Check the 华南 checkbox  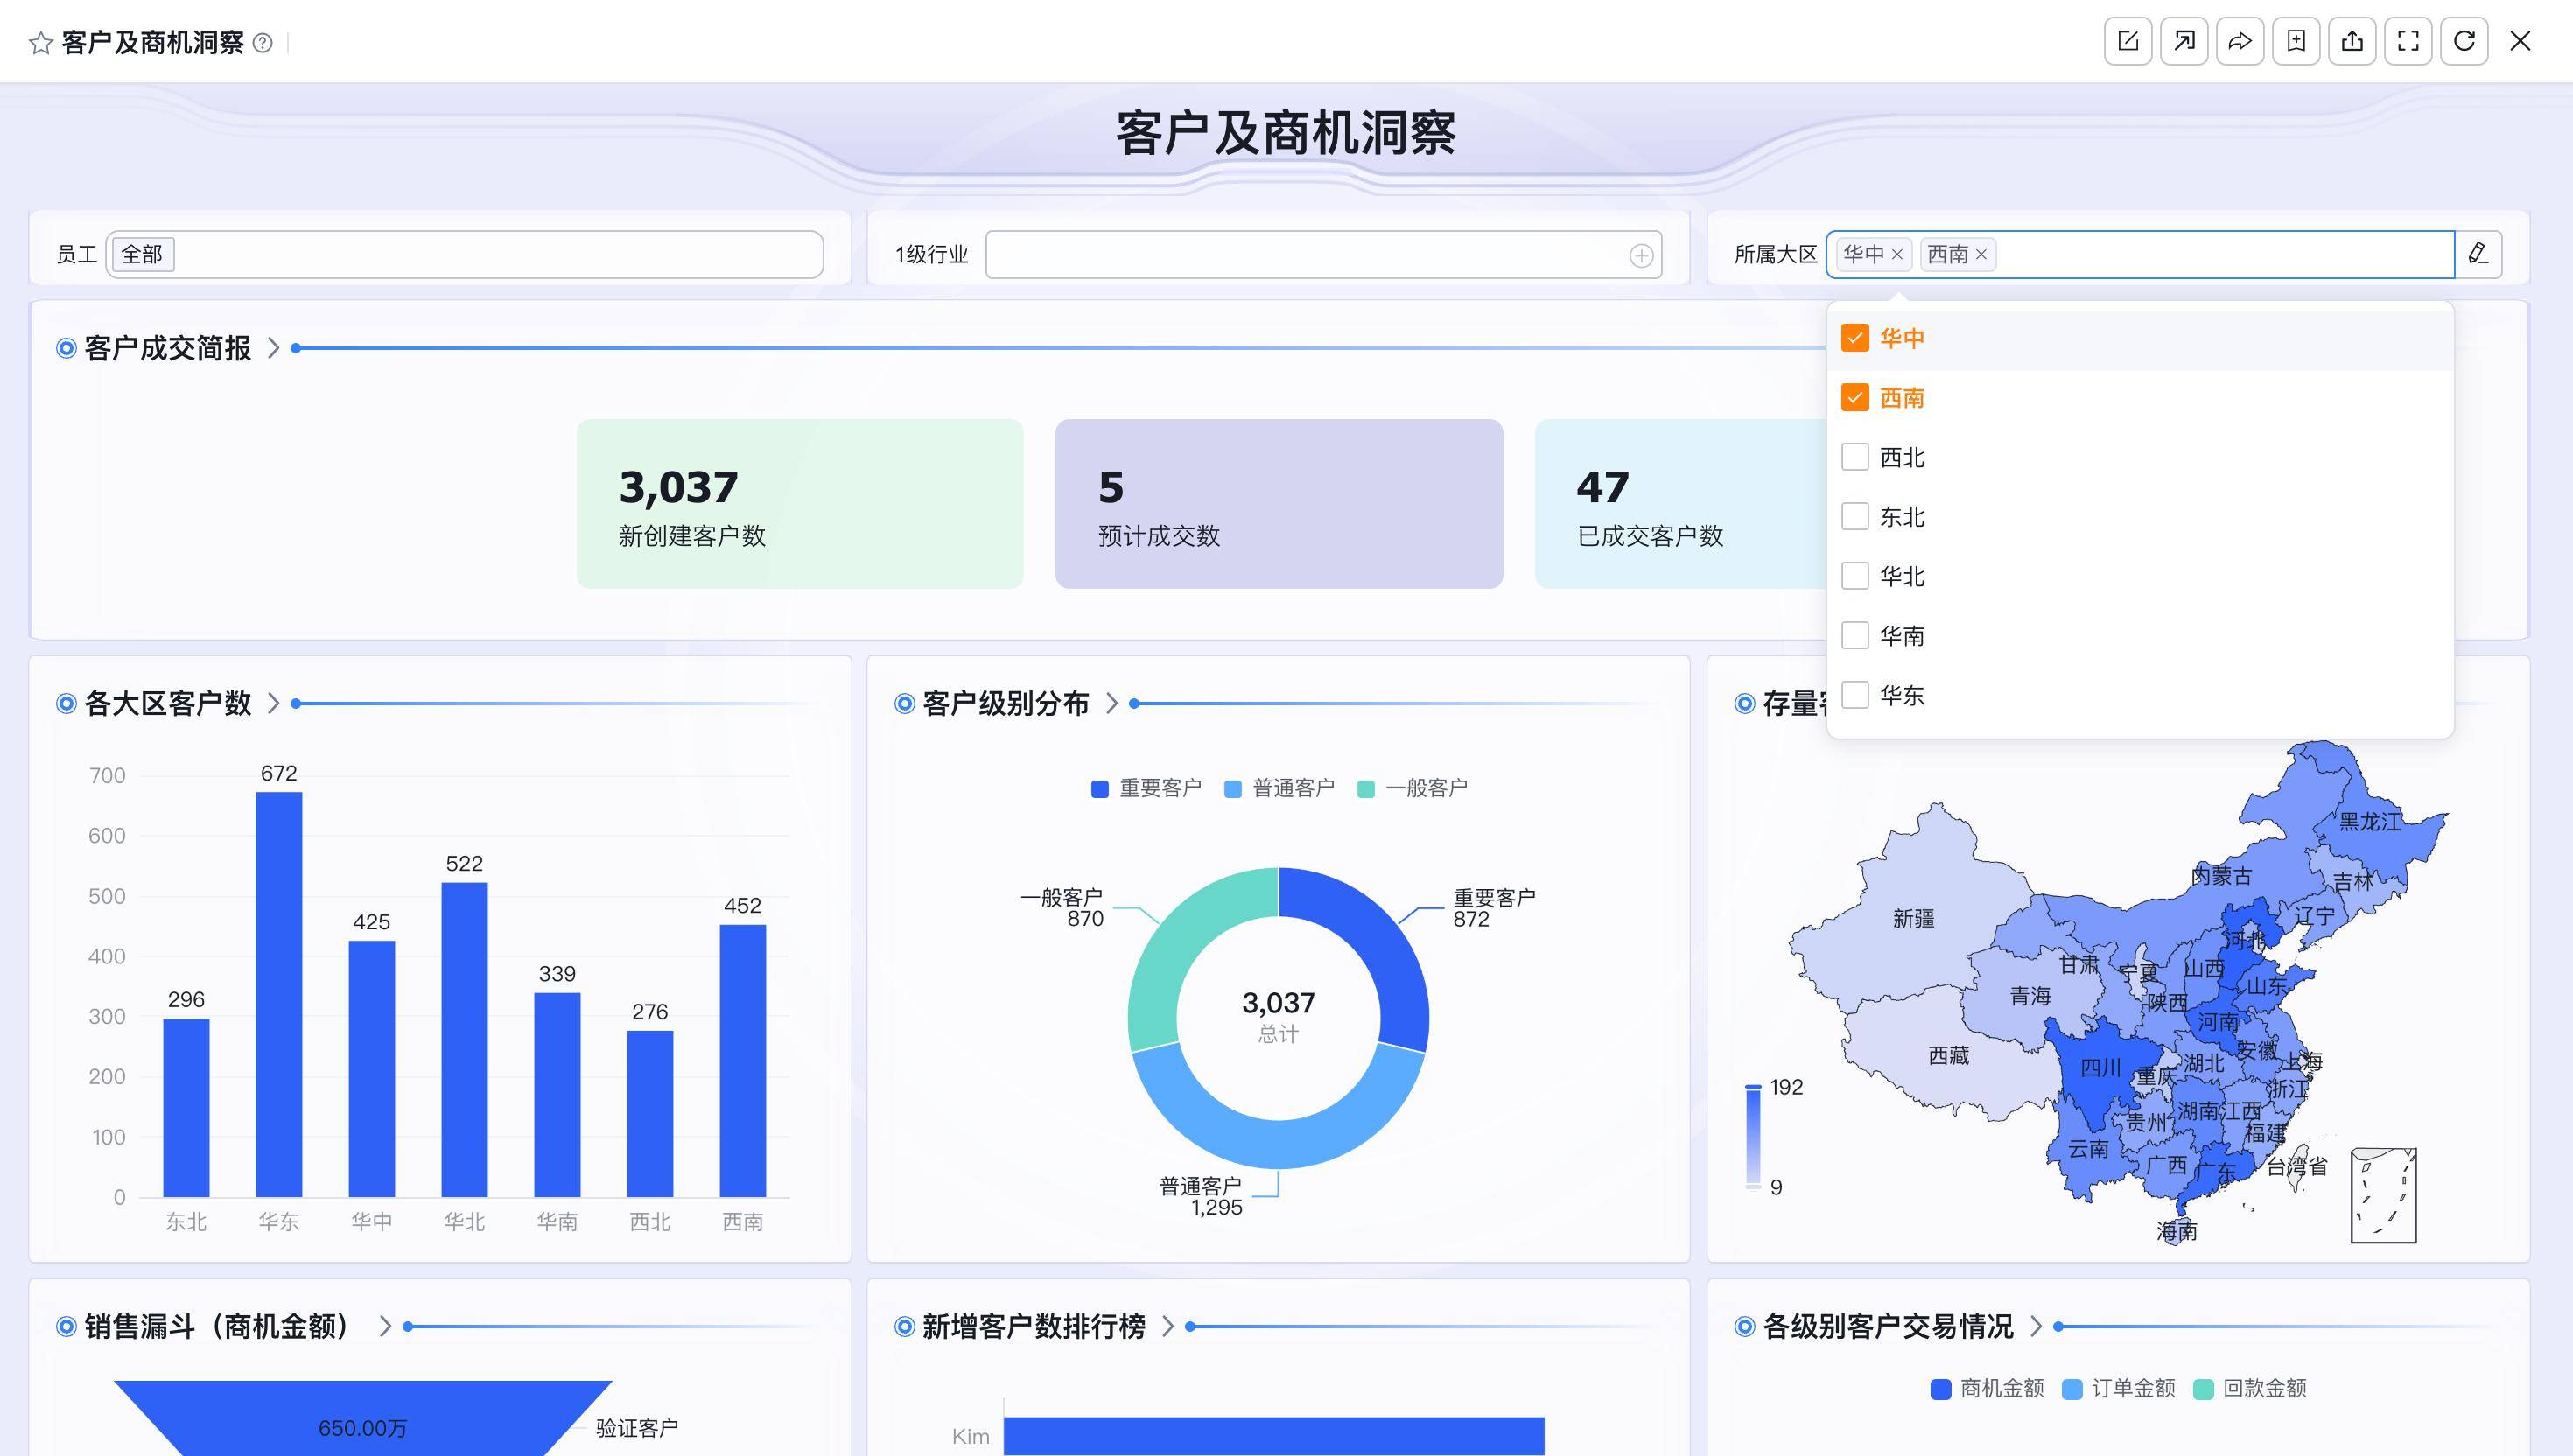pyautogui.click(x=1855, y=636)
